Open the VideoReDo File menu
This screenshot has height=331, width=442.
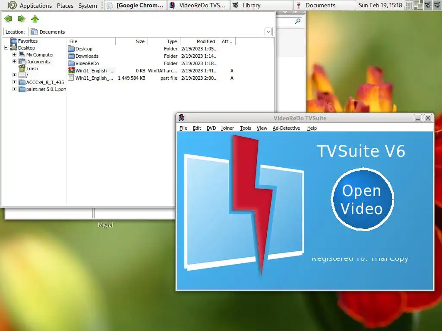[x=183, y=128]
